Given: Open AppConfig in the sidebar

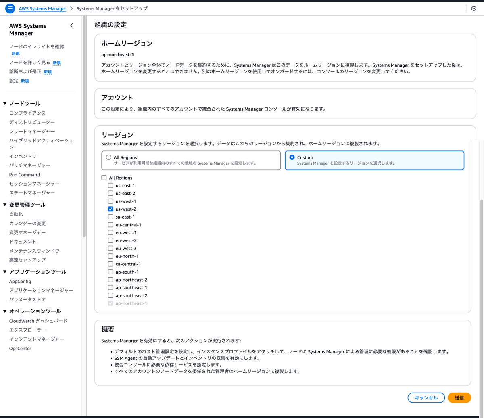Looking at the screenshot, I should pos(20,281).
